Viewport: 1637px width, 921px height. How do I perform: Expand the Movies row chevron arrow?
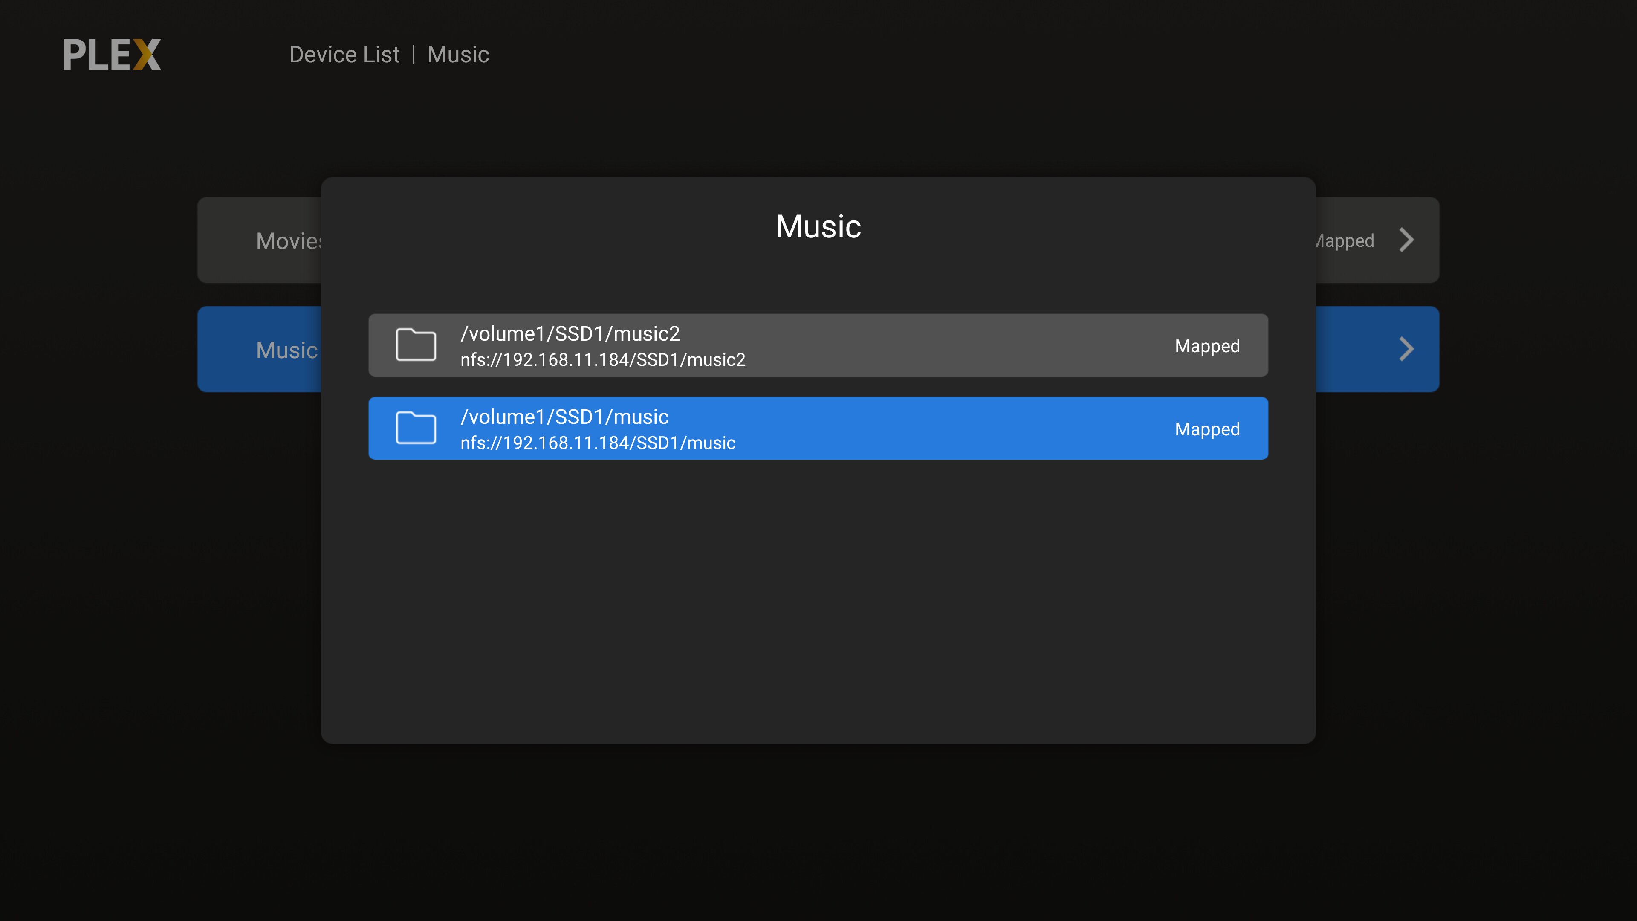(1406, 240)
